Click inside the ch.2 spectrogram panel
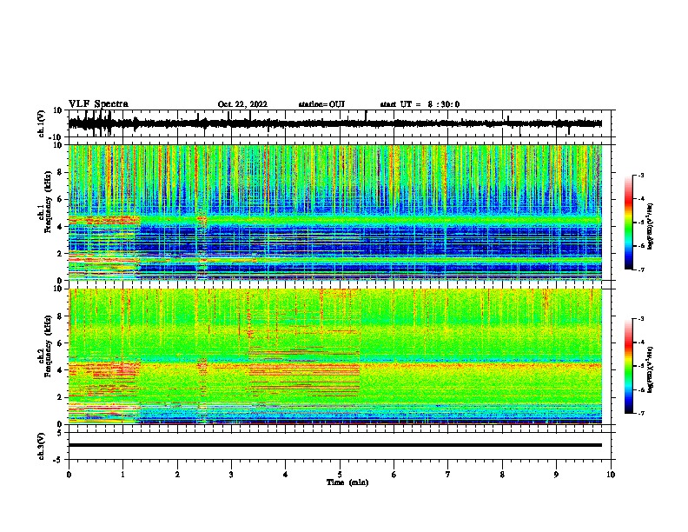Image resolution: width=688 pixels, height=532 pixels. coord(334,356)
